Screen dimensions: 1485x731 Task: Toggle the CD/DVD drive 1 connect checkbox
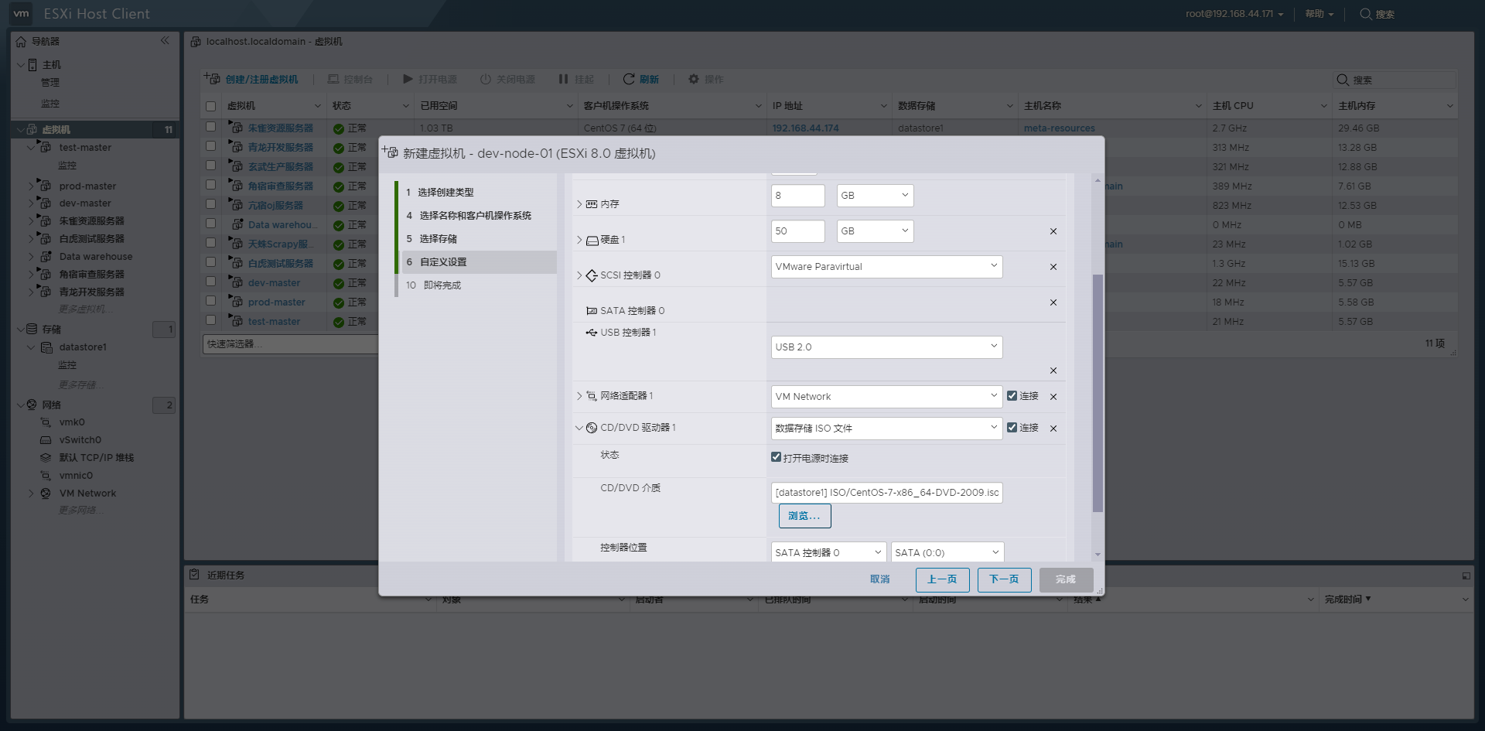click(1012, 427)
